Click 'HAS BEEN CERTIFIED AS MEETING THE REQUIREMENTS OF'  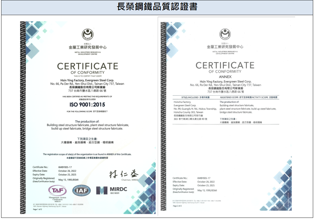[87, 96]
